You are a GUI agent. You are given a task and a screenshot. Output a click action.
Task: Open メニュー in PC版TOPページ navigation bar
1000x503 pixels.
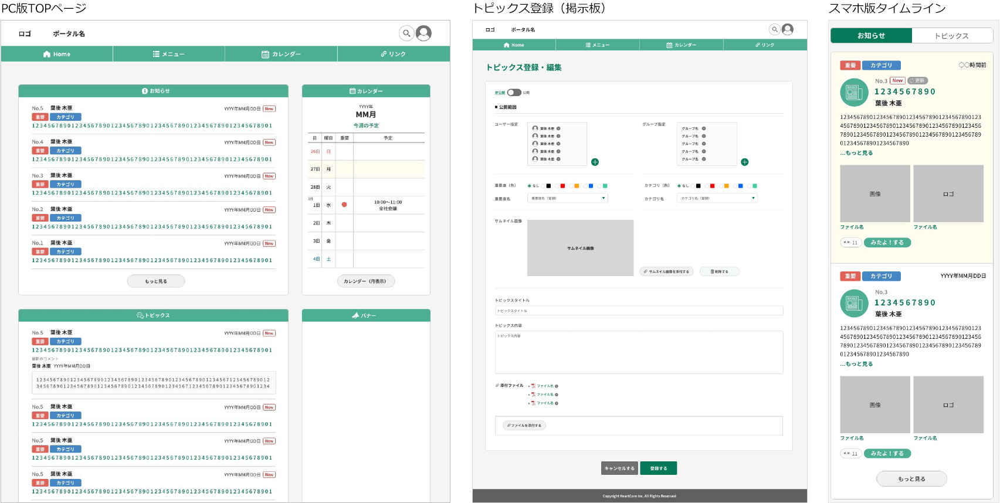coord(169,54)
